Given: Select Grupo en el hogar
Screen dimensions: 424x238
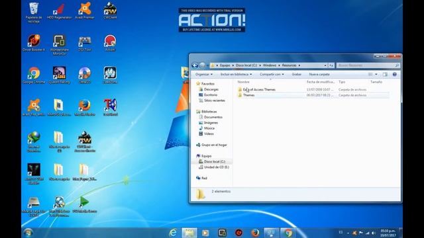Looking at the screenshot, I should (x=214, y=145).
